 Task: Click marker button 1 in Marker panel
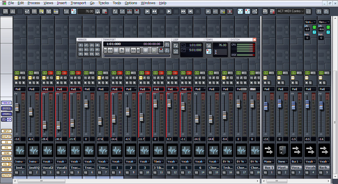[81, 45]
